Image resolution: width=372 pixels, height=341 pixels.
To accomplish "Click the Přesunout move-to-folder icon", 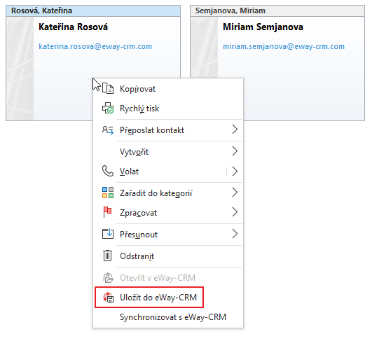I will pyautogui.click(x=108, y=234).
